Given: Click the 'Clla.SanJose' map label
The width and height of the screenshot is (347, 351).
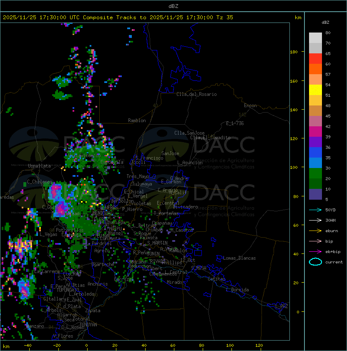Looking at the screenshot, I should pyautogui.click(x=189, y=133).
